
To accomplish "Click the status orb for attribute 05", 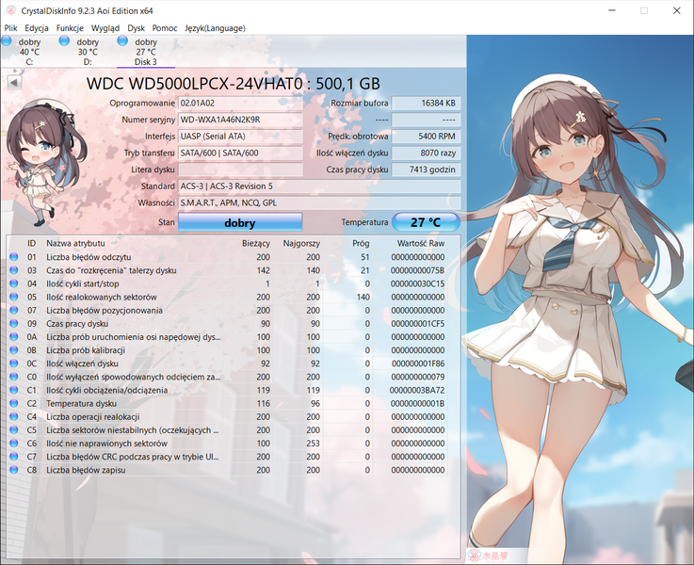I will (x=14, y=297).
